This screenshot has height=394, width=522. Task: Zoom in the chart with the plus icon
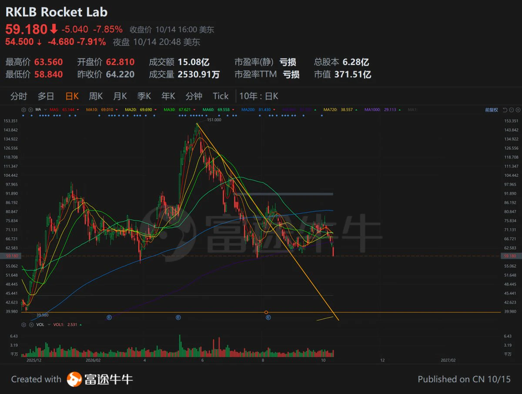tap(518, 110)
